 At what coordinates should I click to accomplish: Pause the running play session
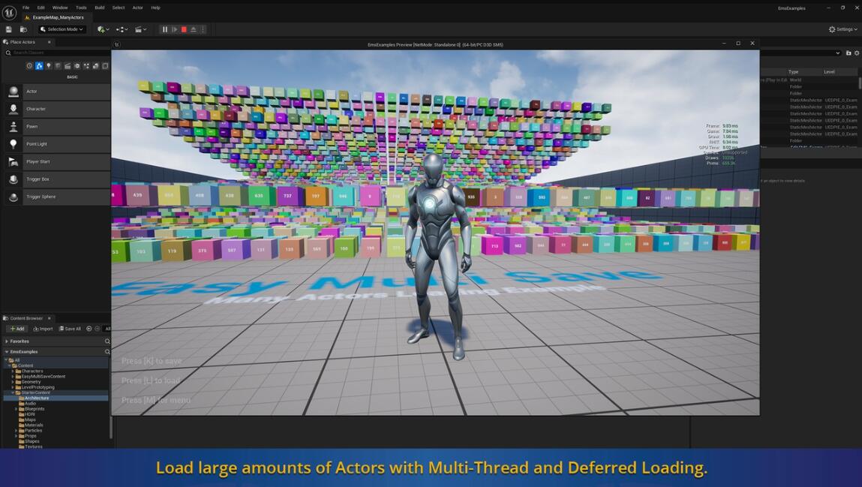(x=165, y=29)
